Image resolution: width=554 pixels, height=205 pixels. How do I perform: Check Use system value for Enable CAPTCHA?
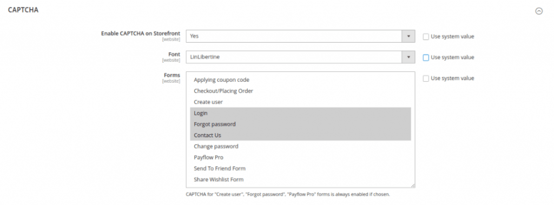[x=426, y=36]
